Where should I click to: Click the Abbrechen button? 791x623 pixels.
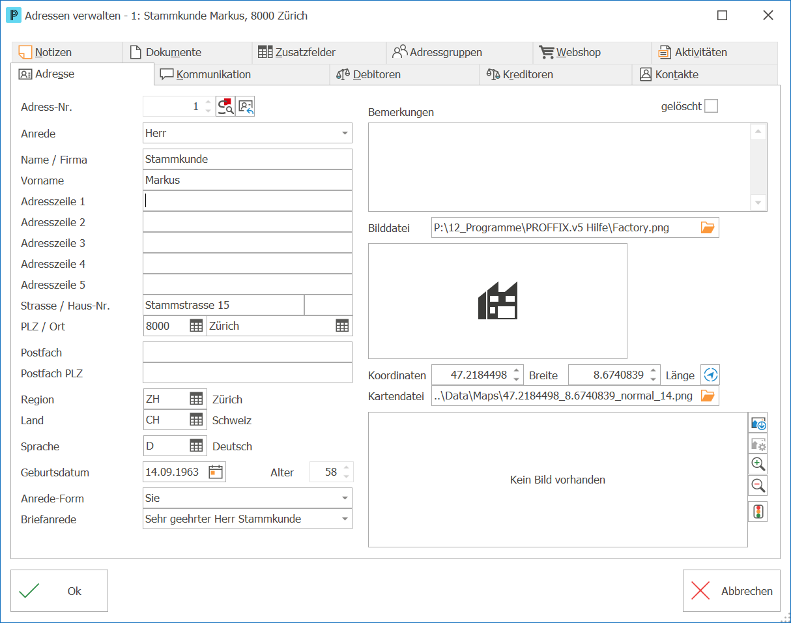[x=731, y=590]
